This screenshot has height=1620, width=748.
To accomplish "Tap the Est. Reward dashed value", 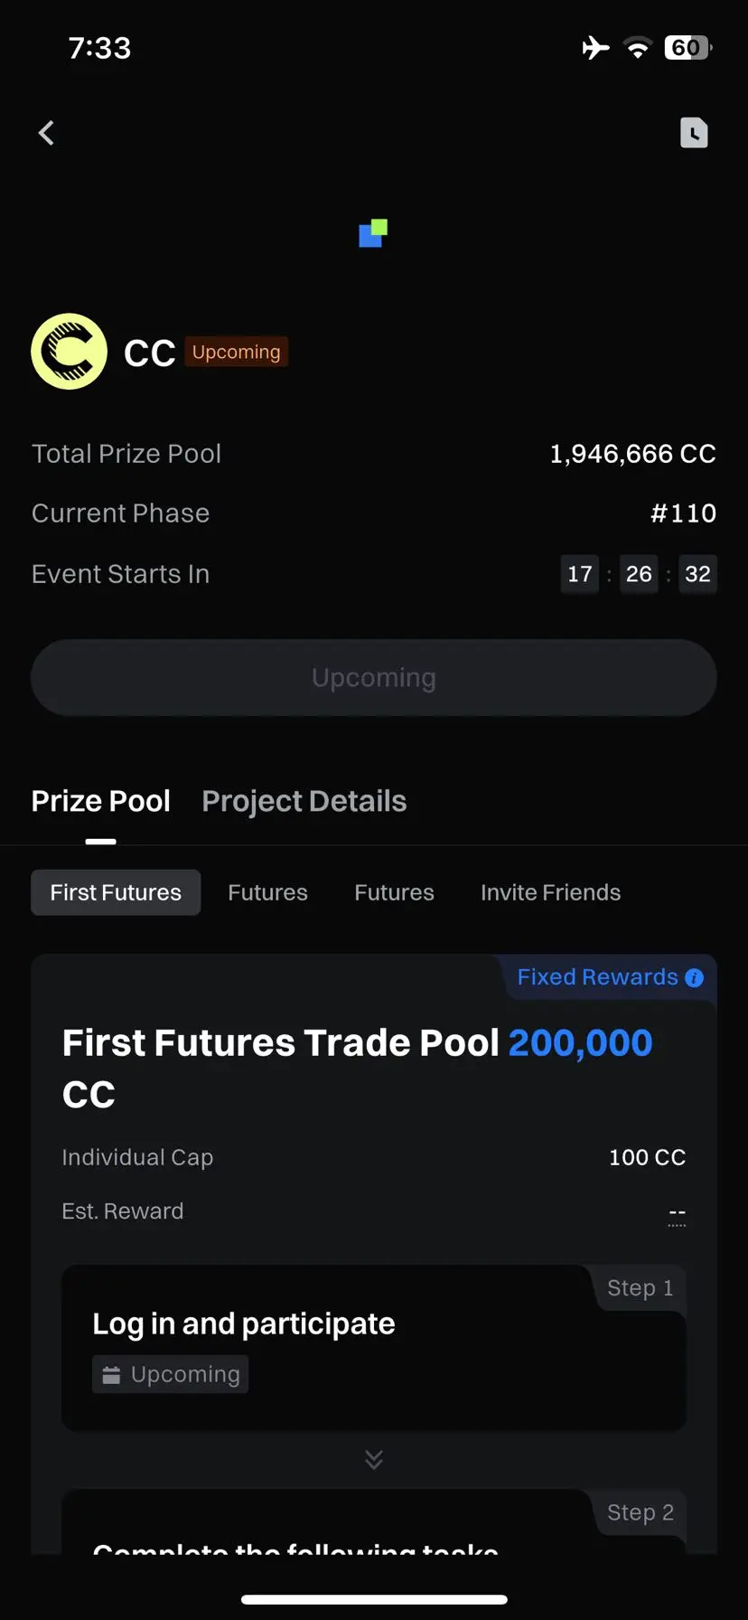I will [677, 1213].
